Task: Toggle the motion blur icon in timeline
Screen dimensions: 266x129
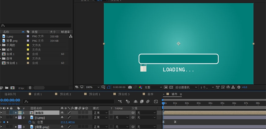Action: pos(148,101)
